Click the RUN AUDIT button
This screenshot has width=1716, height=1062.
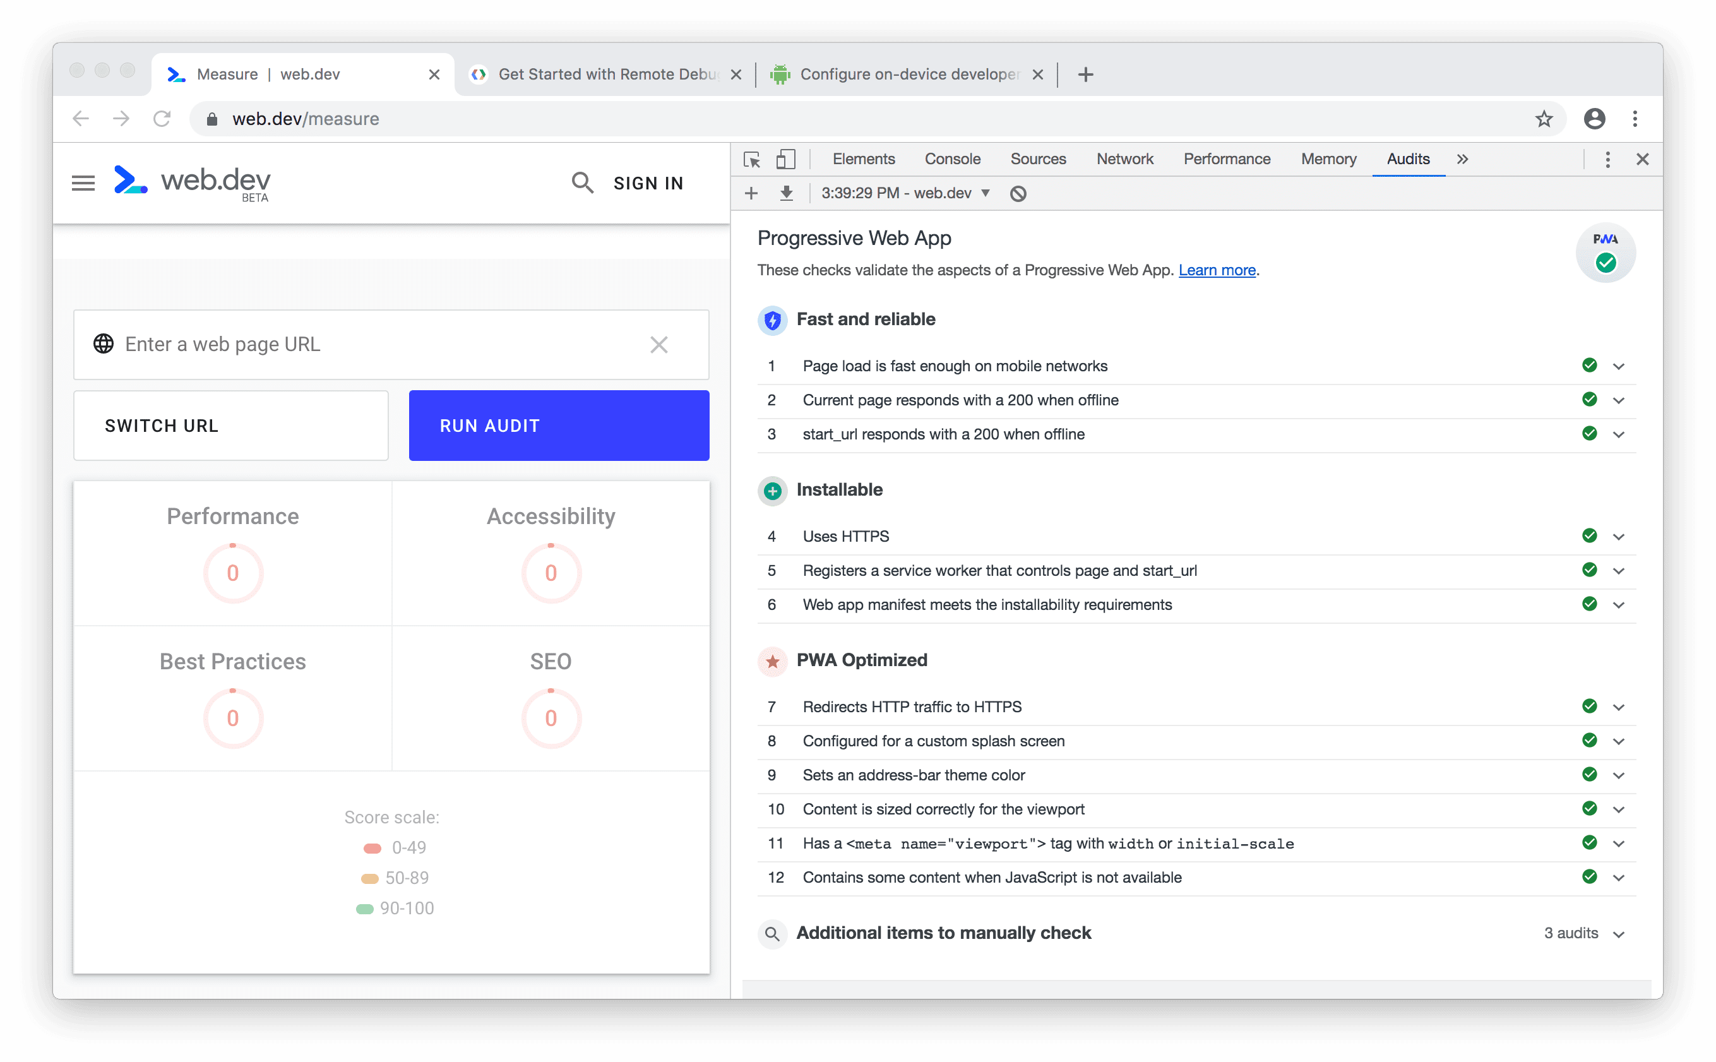557,426
